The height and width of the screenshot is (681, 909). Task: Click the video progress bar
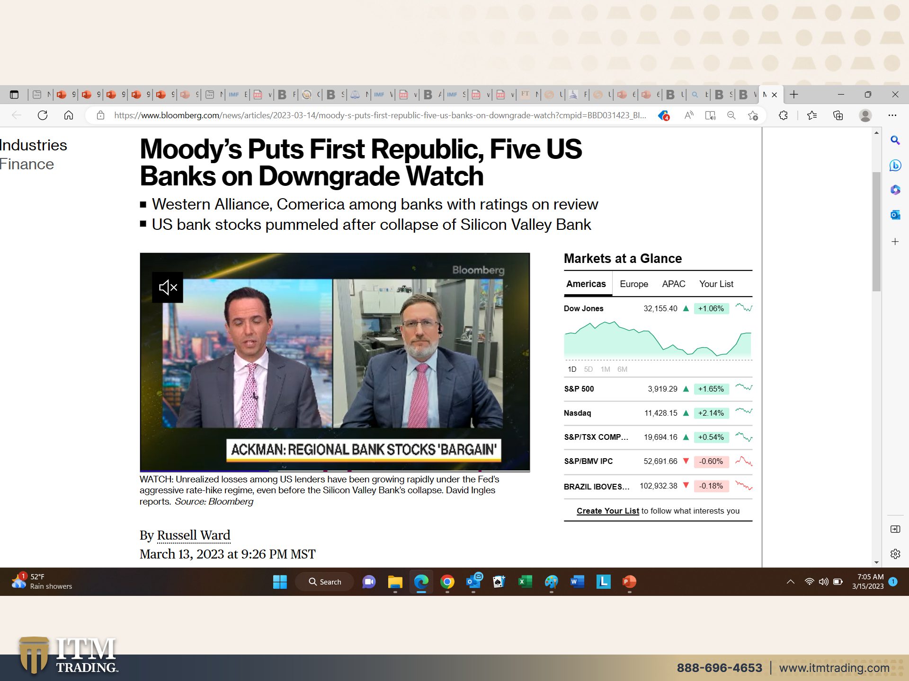click(x=335, y=471)
